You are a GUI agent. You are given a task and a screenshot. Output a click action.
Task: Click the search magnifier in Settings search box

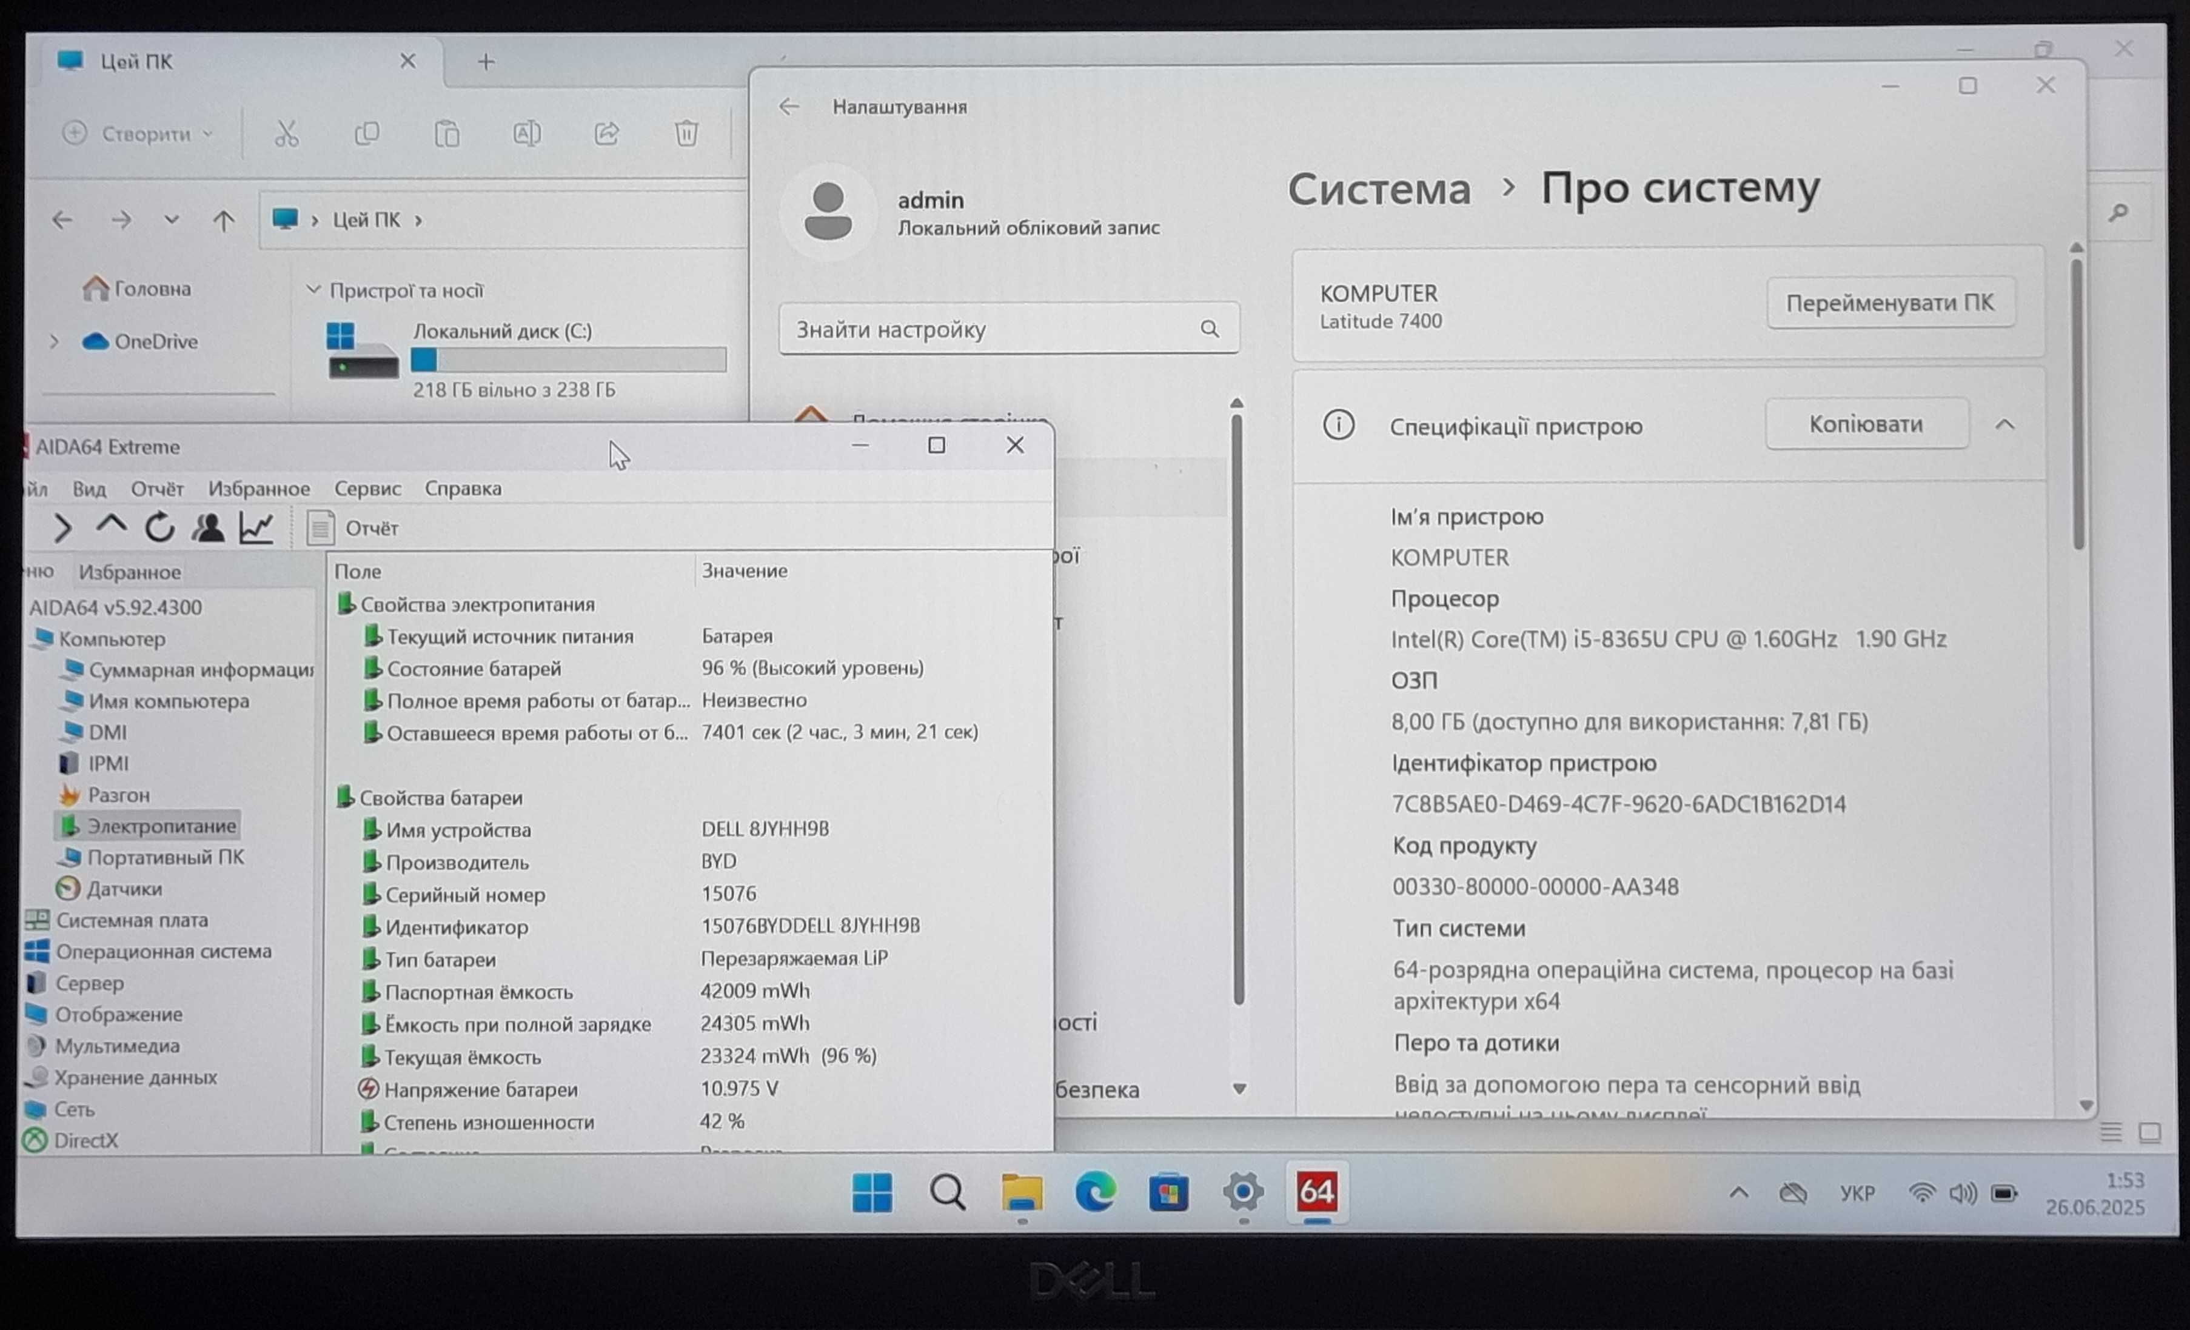point(1209,329)
